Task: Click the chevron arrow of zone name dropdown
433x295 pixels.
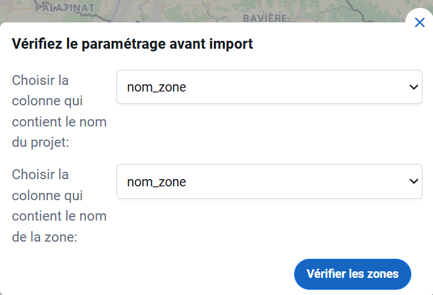Action: (x=413, y=182)
